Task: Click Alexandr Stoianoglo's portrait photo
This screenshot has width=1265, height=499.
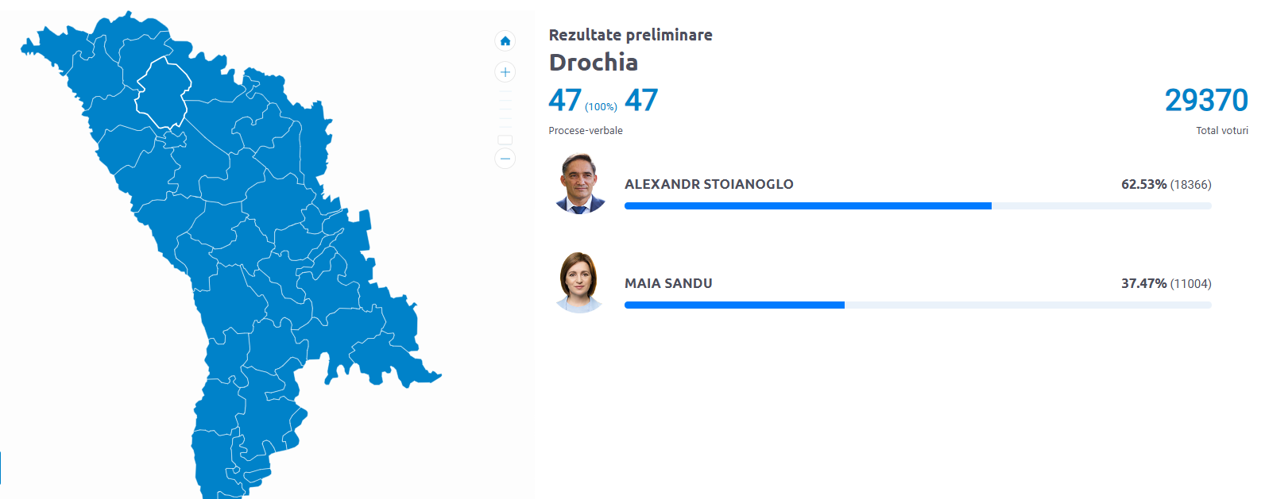Action: [580, 184]
